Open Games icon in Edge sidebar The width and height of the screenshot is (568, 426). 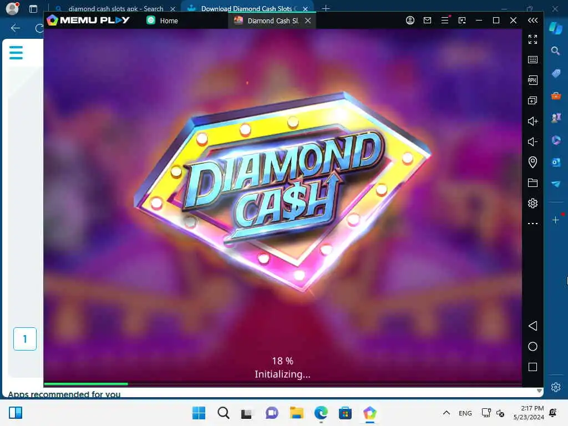pyautogui.click(x=556, y=118)
